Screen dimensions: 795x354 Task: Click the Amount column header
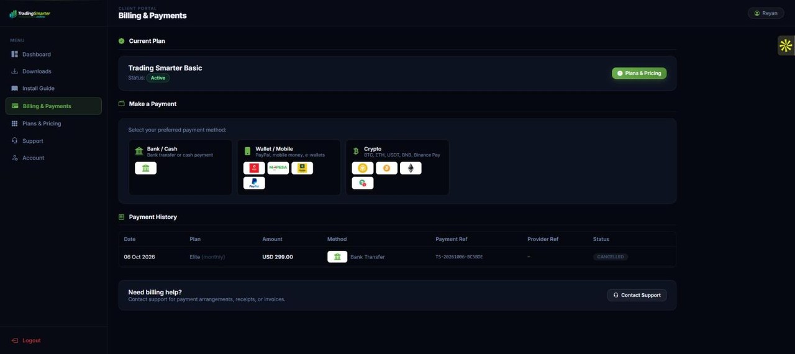tap(272, 239)
